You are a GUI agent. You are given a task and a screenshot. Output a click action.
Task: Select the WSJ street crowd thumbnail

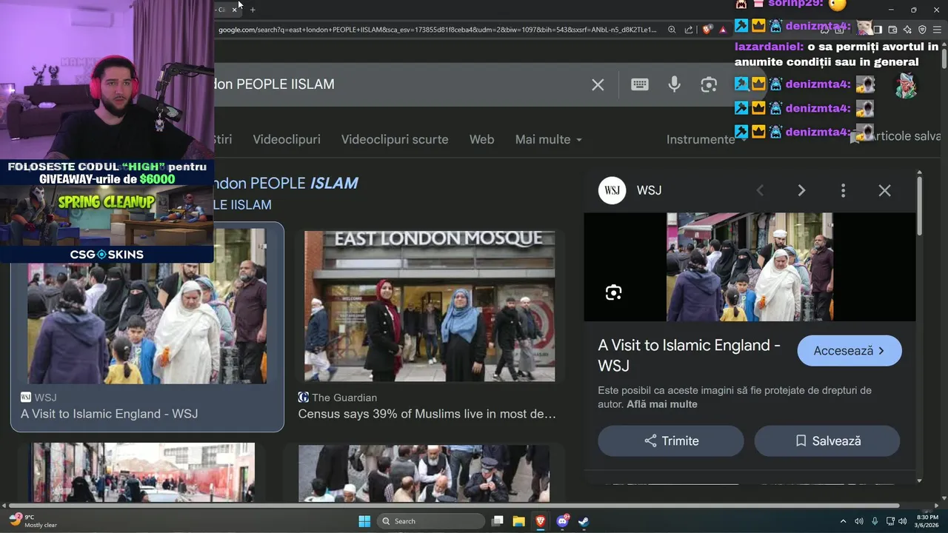coord(147,306)
